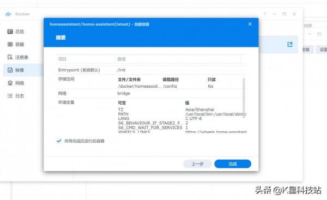Close the create container dialog

point(250,24)
